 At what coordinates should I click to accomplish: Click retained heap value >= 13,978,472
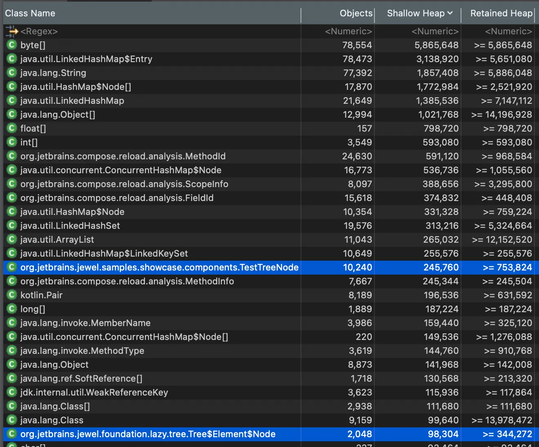click(502, 420)
